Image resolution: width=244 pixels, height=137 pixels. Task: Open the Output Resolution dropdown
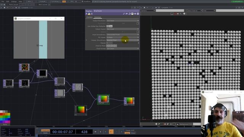[123, 21]
